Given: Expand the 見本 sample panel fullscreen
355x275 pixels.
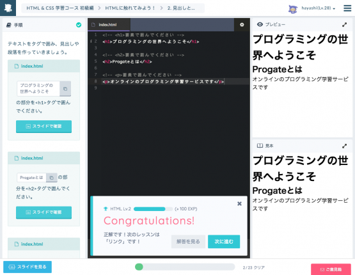Looking at the screenshot, I should pyautogui.click(x=344, y=146).
